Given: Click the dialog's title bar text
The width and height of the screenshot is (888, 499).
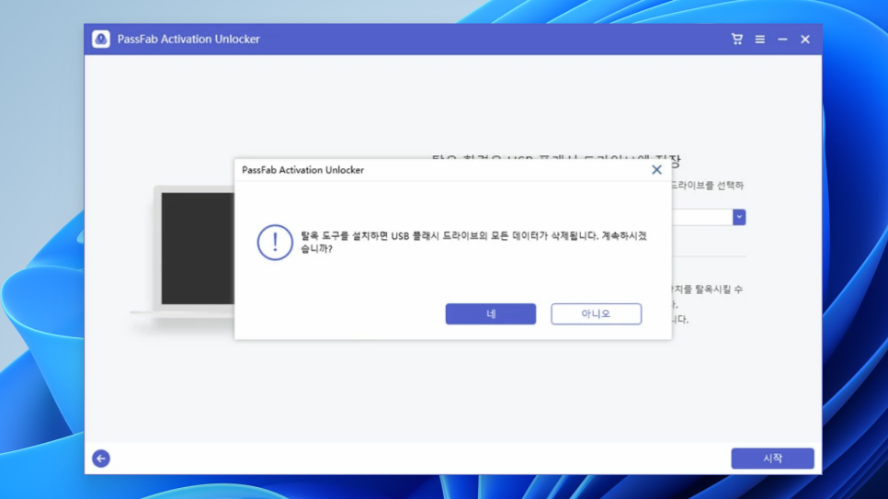Looking at the screenshot, I should pyautogui.click(x=302, y=170).
